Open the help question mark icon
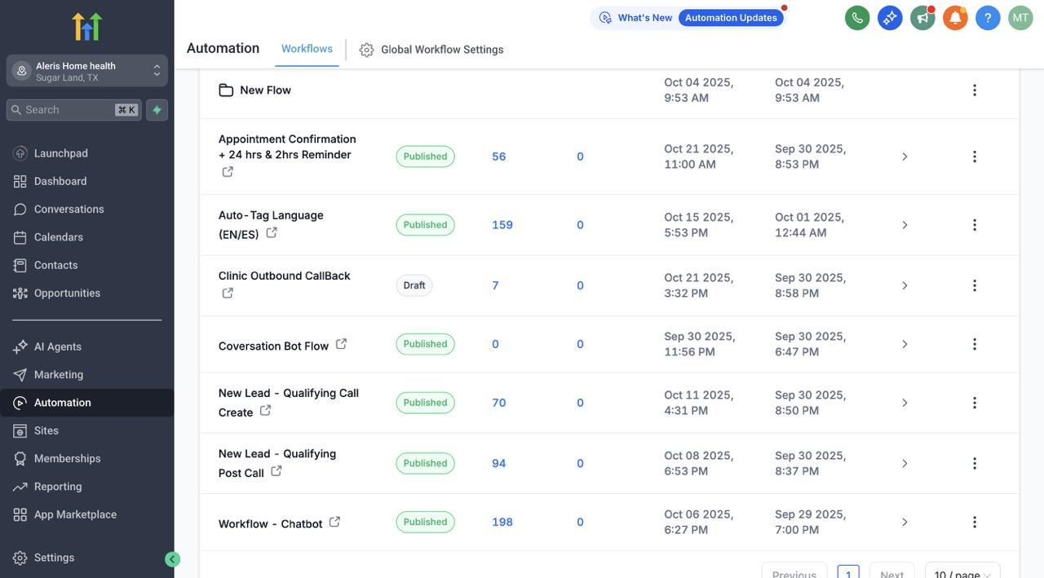Screen dimensions: 1044x578 click(x=988, y=16)
